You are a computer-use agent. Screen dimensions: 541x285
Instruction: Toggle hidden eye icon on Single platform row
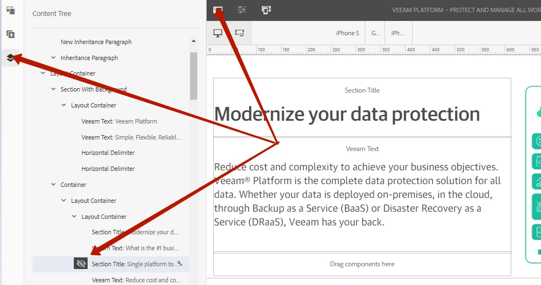point(81,264)
